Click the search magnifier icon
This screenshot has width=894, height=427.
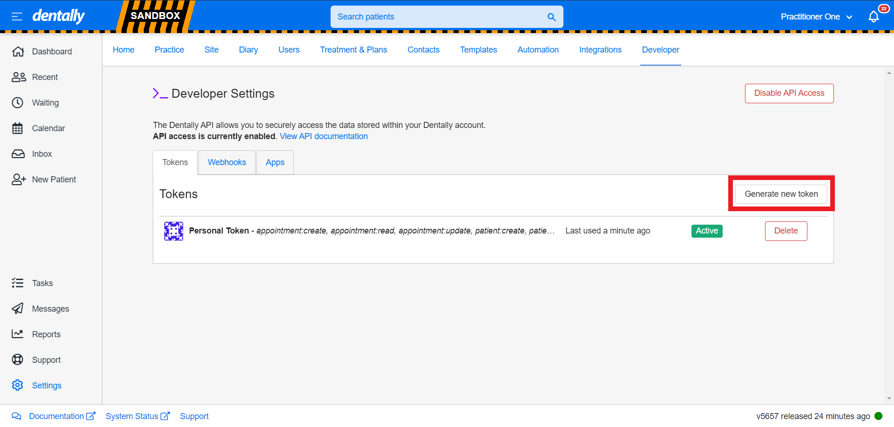click(551, 17)
